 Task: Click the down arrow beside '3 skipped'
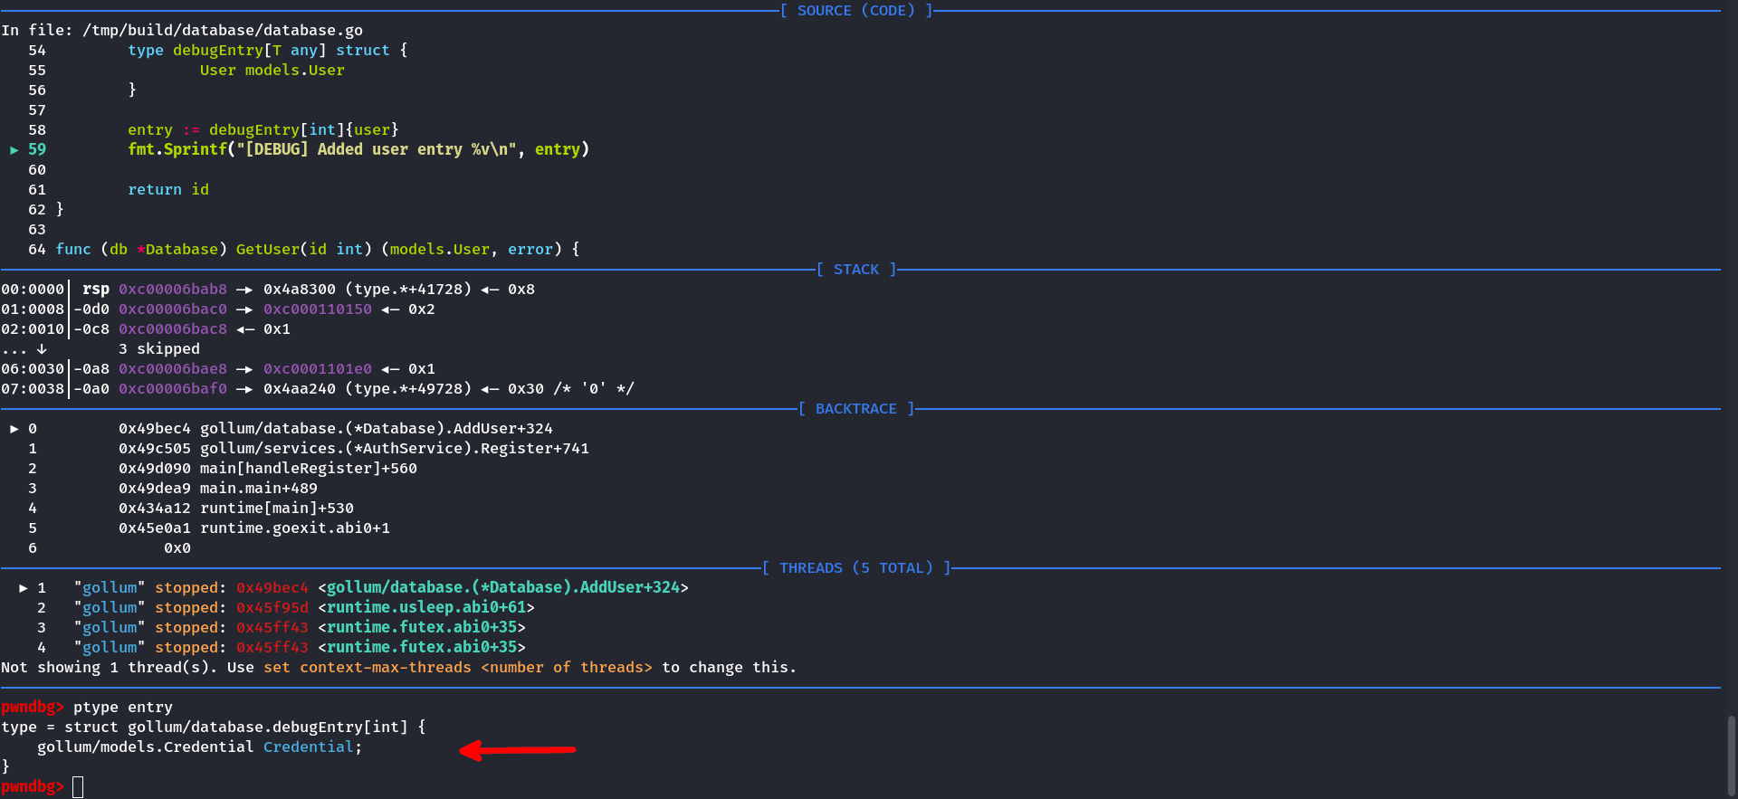tap(42, 349)
